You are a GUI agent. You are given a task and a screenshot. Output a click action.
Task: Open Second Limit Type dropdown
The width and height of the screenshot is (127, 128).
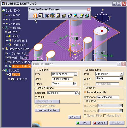point(122,74)
